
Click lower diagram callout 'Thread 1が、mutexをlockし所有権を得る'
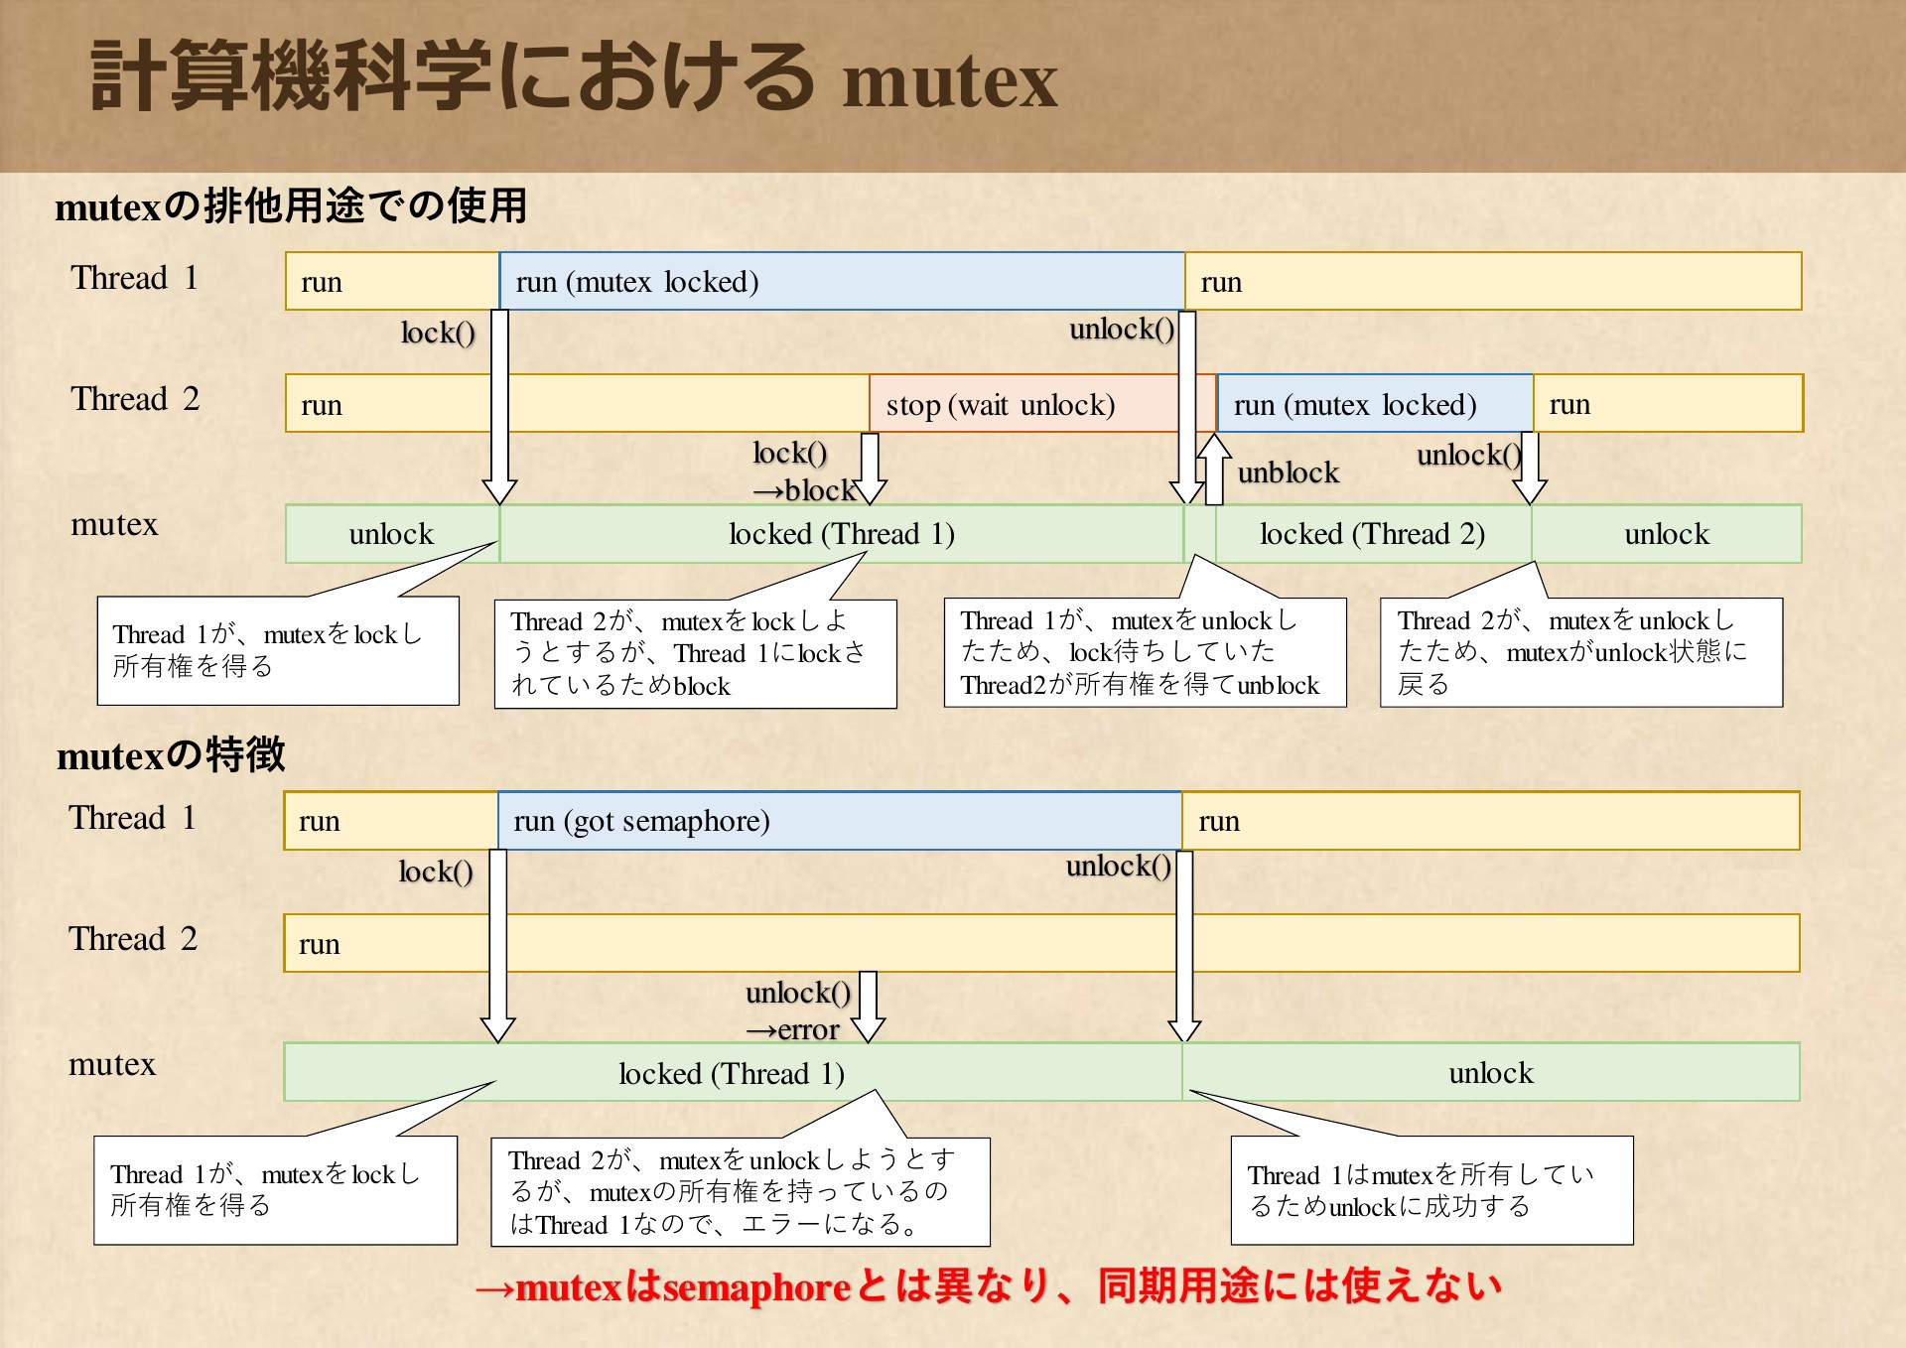coord(275,1190)
